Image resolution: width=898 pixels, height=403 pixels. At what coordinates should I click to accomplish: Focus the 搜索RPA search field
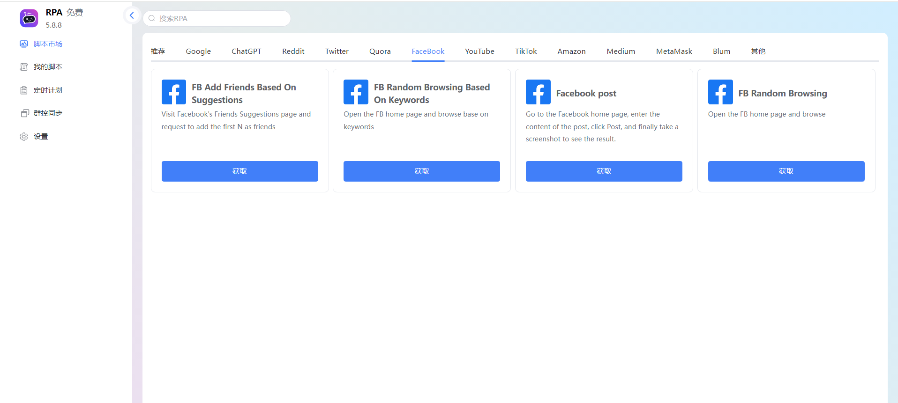(x=217, y=18)
